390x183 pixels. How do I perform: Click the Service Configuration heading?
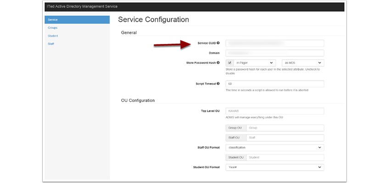153,20
